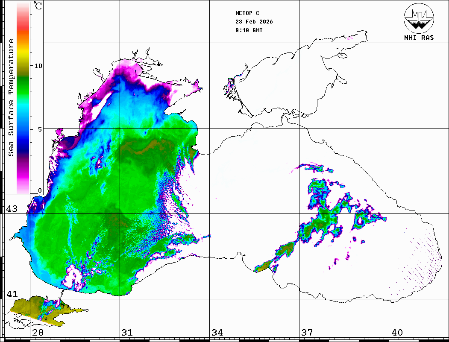
Task: Click the 0 tick on temperature scale
Action: (40, 190)
